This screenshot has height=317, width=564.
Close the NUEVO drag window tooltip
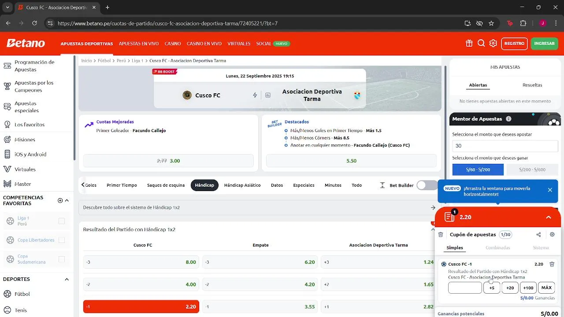(x=550, y=190)
